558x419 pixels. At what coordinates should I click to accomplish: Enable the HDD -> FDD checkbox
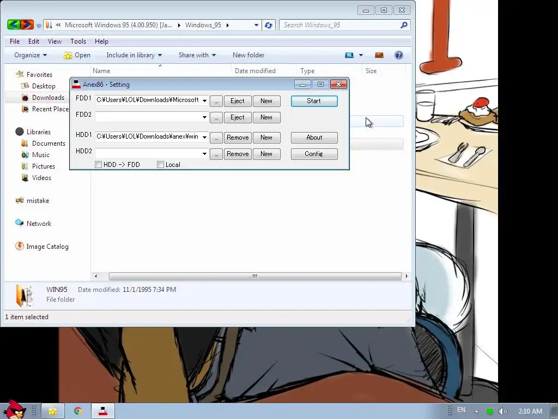click(98, 165)
